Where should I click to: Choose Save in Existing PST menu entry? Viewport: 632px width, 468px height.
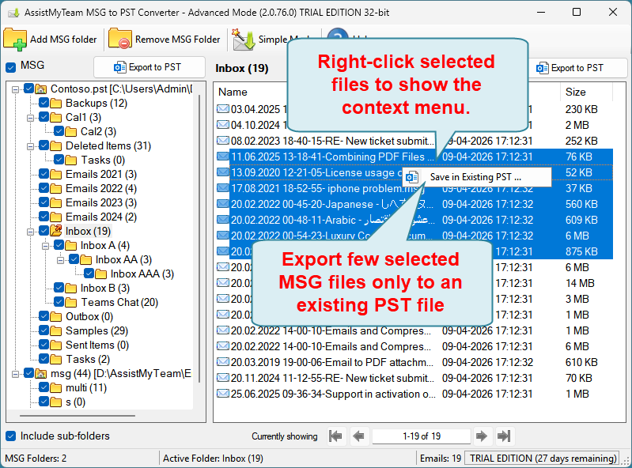tap(475, 177)
